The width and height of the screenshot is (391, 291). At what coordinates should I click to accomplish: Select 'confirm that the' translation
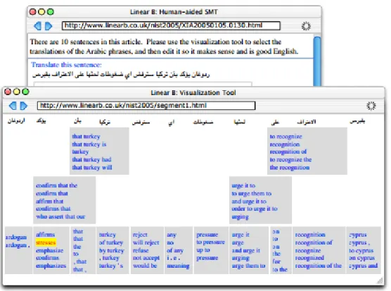click(56, 185)
